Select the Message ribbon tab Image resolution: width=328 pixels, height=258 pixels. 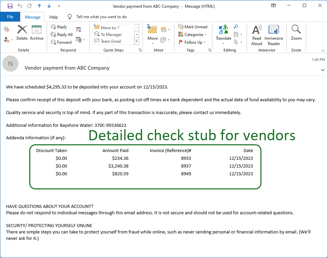[x=32, y=17]
